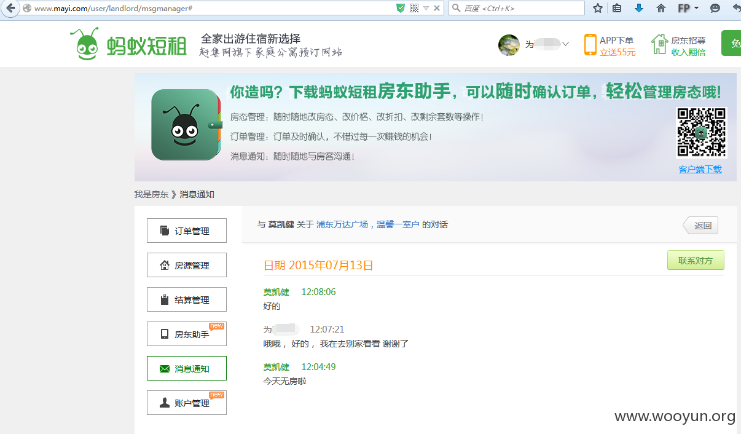Select 消息通知 in sidebar

[187, 368]
